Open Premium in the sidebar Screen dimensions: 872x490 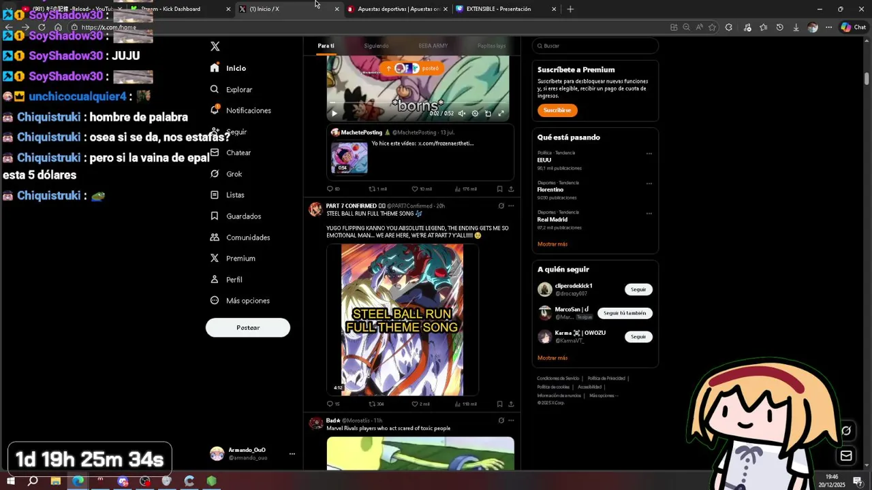pyautogui.click(x=232, y=258)
